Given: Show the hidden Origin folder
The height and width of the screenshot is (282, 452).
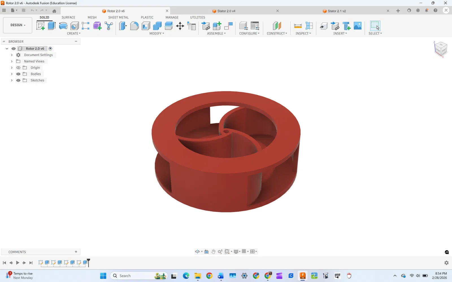Looking at the screenshot, I should pos(18,68).
